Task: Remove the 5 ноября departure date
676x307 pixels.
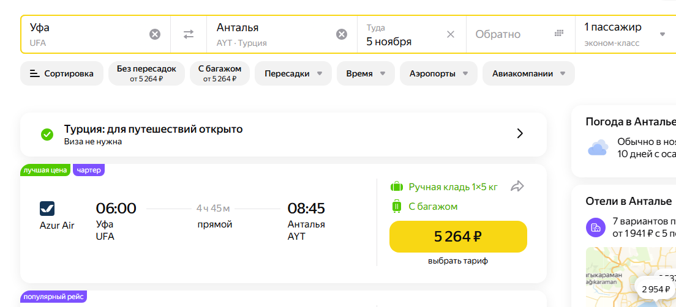Action: pyautogui.click(x=451, y=34)
